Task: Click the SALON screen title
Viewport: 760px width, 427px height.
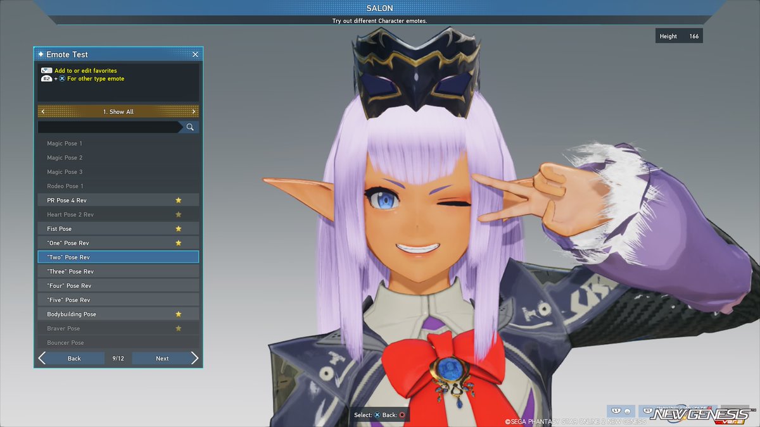Action: 380,8
